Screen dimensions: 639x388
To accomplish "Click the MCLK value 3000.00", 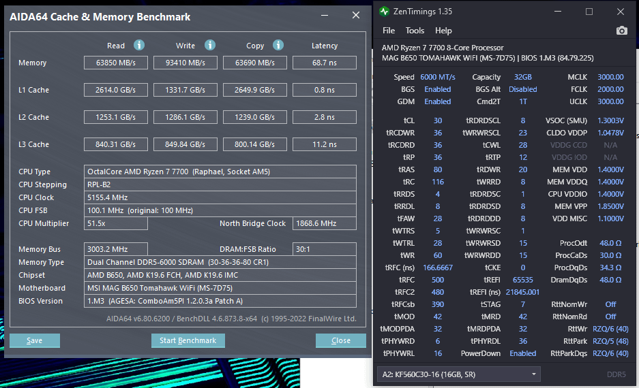I will point(610,77).
